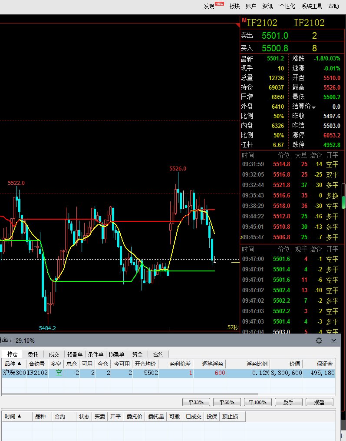
Task: Sort orders by 状态 column header
Action: pyautogui.click(x=84, y=416)
